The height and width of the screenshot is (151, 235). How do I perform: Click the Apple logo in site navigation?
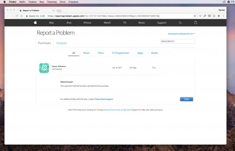35,23
